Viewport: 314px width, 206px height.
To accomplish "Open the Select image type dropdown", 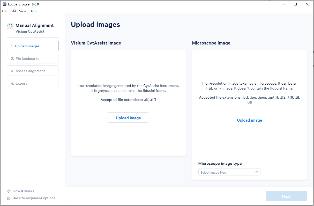I will [x=229, y=172].
